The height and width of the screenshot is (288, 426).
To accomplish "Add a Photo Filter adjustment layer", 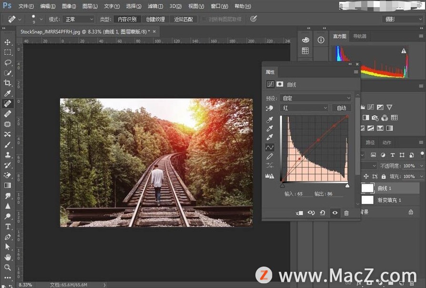I will pyautogui.click(x=375, y=118).
